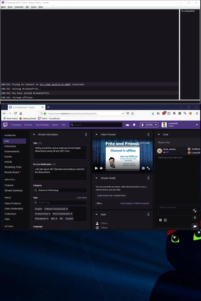201x301 pixels.
Task: Open Firefox hamburger menu
Action: point(197,113)
